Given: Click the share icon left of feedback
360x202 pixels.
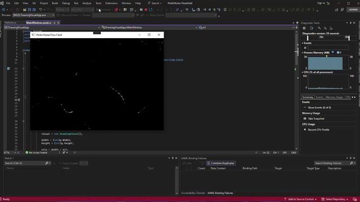Looking at the screenshot, I should pos(336,10).
